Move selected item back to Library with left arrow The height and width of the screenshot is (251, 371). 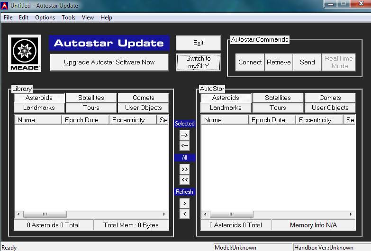tap(184, 145)
